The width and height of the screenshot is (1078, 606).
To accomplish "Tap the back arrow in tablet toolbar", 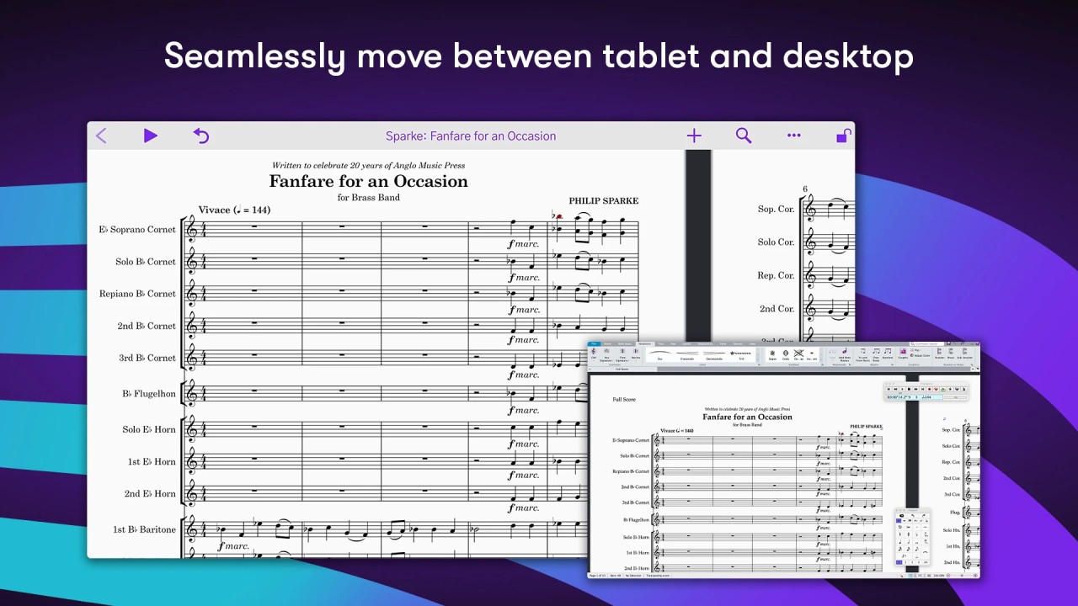I will (x=101, y=136).
